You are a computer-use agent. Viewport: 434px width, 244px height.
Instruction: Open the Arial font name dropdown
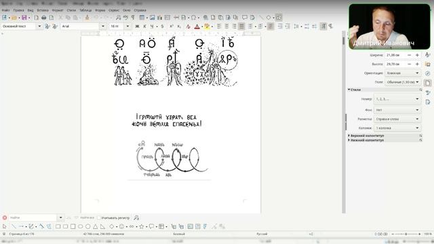click(x=103, y=26)
